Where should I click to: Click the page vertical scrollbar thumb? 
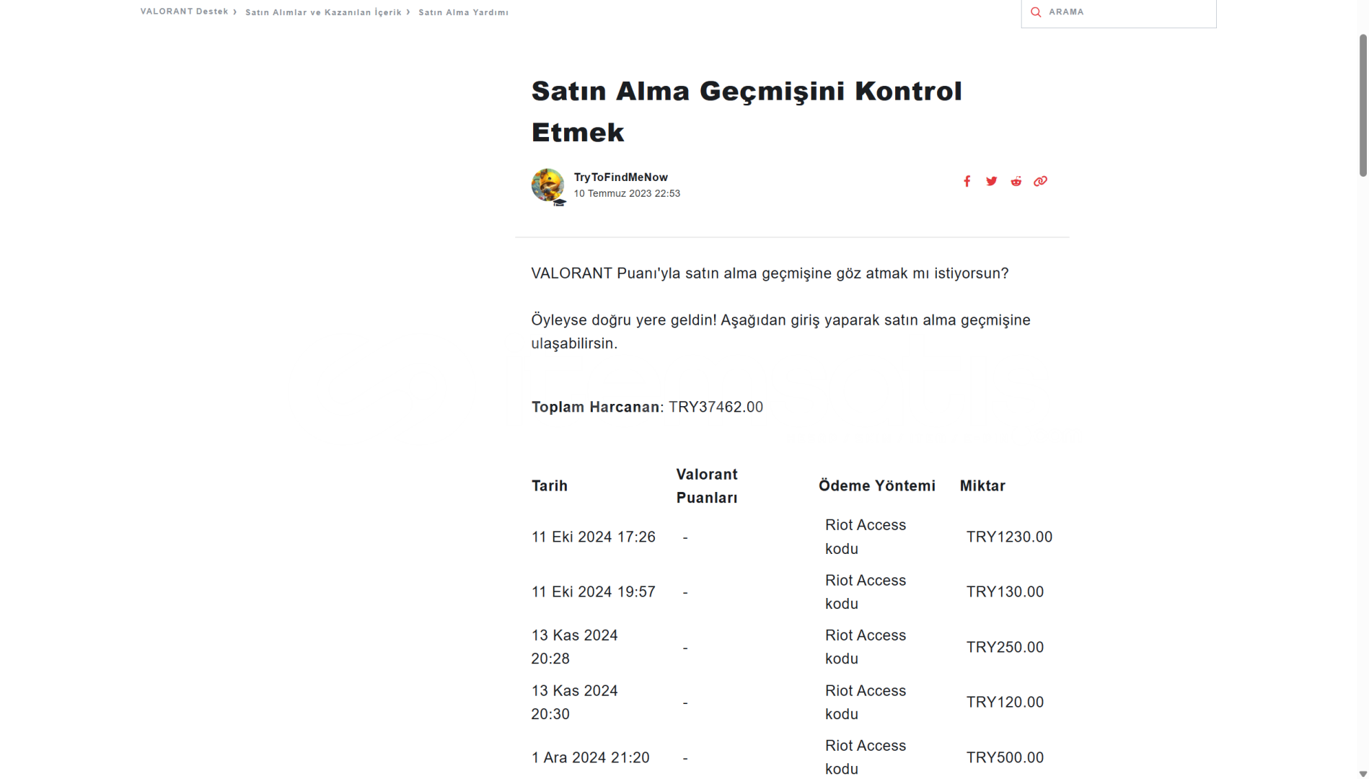pyautogui.click(x=1363, y=105)
